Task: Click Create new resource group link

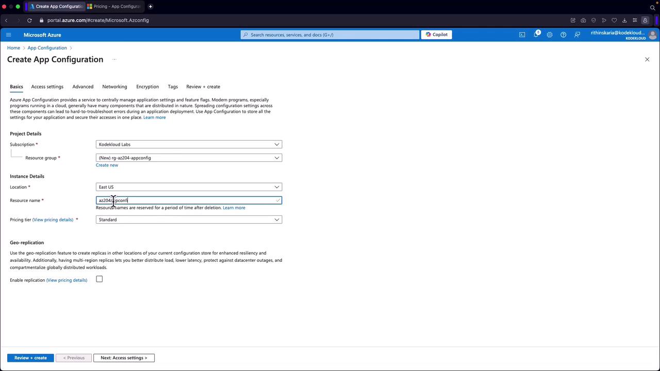Action: 107,165
